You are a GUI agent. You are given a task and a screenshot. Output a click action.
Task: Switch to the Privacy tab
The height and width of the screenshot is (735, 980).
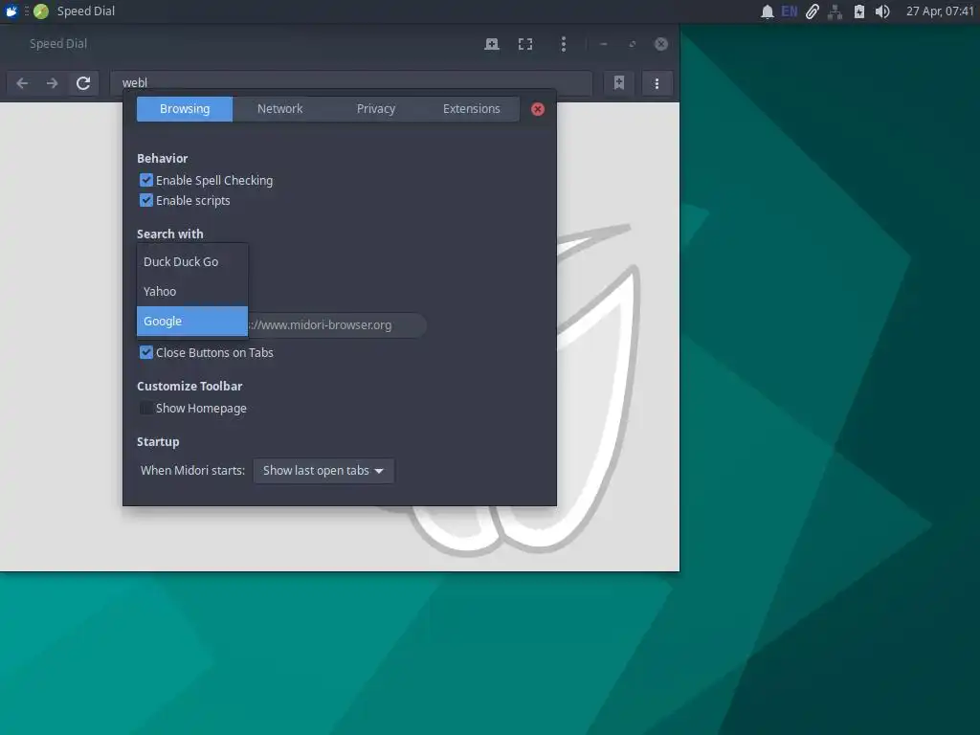pyautogui.click(x=375, y=109)
